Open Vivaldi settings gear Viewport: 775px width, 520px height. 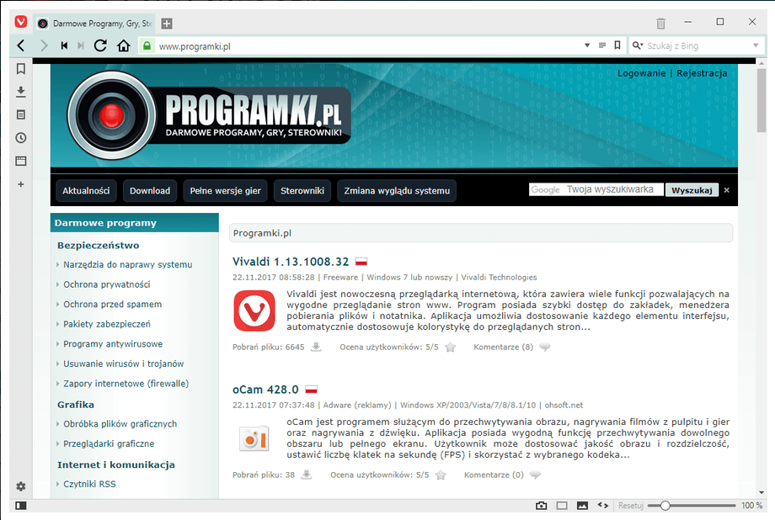(21, 486)
